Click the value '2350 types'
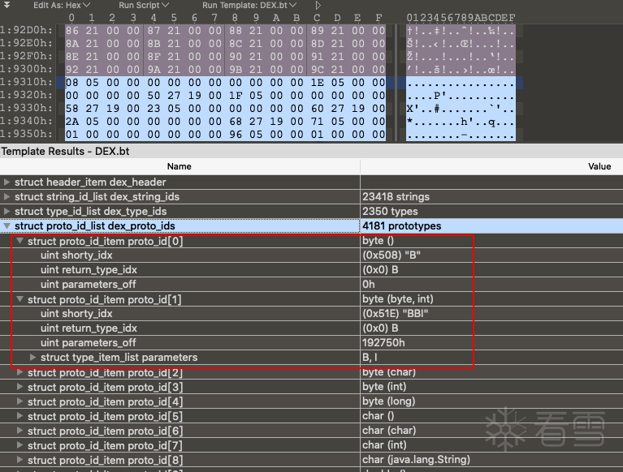The width and height of the screenshot is (623, 472). [x=390, y=212]
